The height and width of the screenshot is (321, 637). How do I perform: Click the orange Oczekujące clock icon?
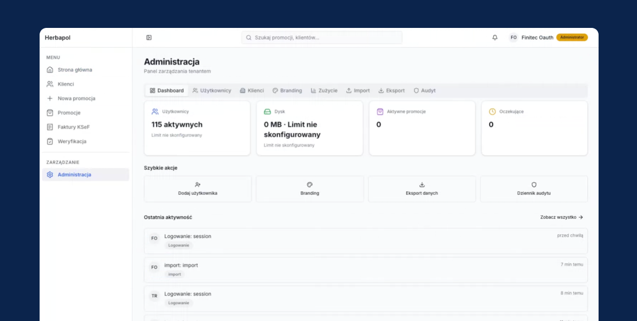(492, 111)
